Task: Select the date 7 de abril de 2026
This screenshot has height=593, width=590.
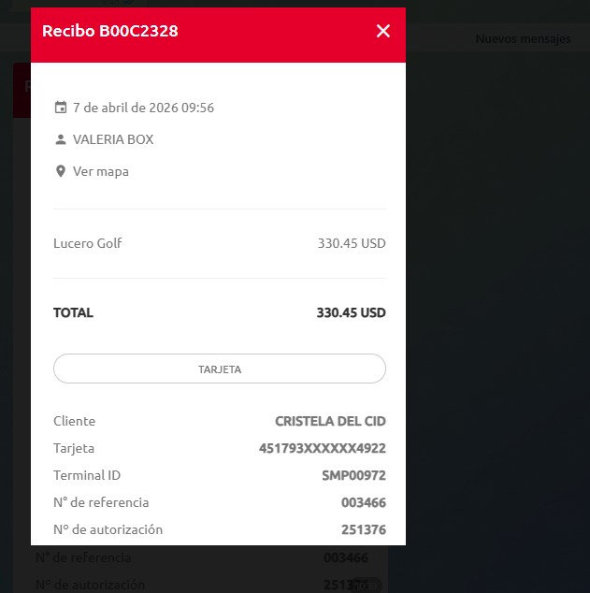Action: click(143, 108)
